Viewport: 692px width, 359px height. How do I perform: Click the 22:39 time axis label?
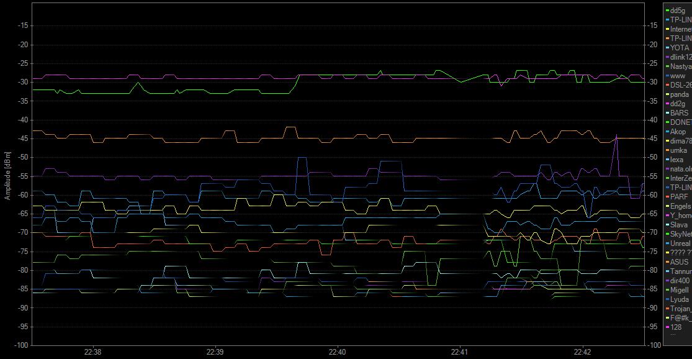(x=215, y=352)
